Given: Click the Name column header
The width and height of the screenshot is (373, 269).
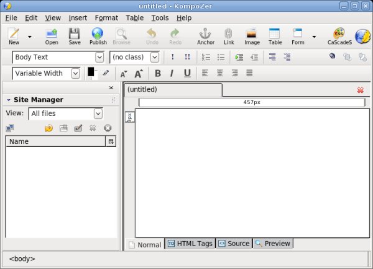Looking at the screenshot, I should point(56,141).
